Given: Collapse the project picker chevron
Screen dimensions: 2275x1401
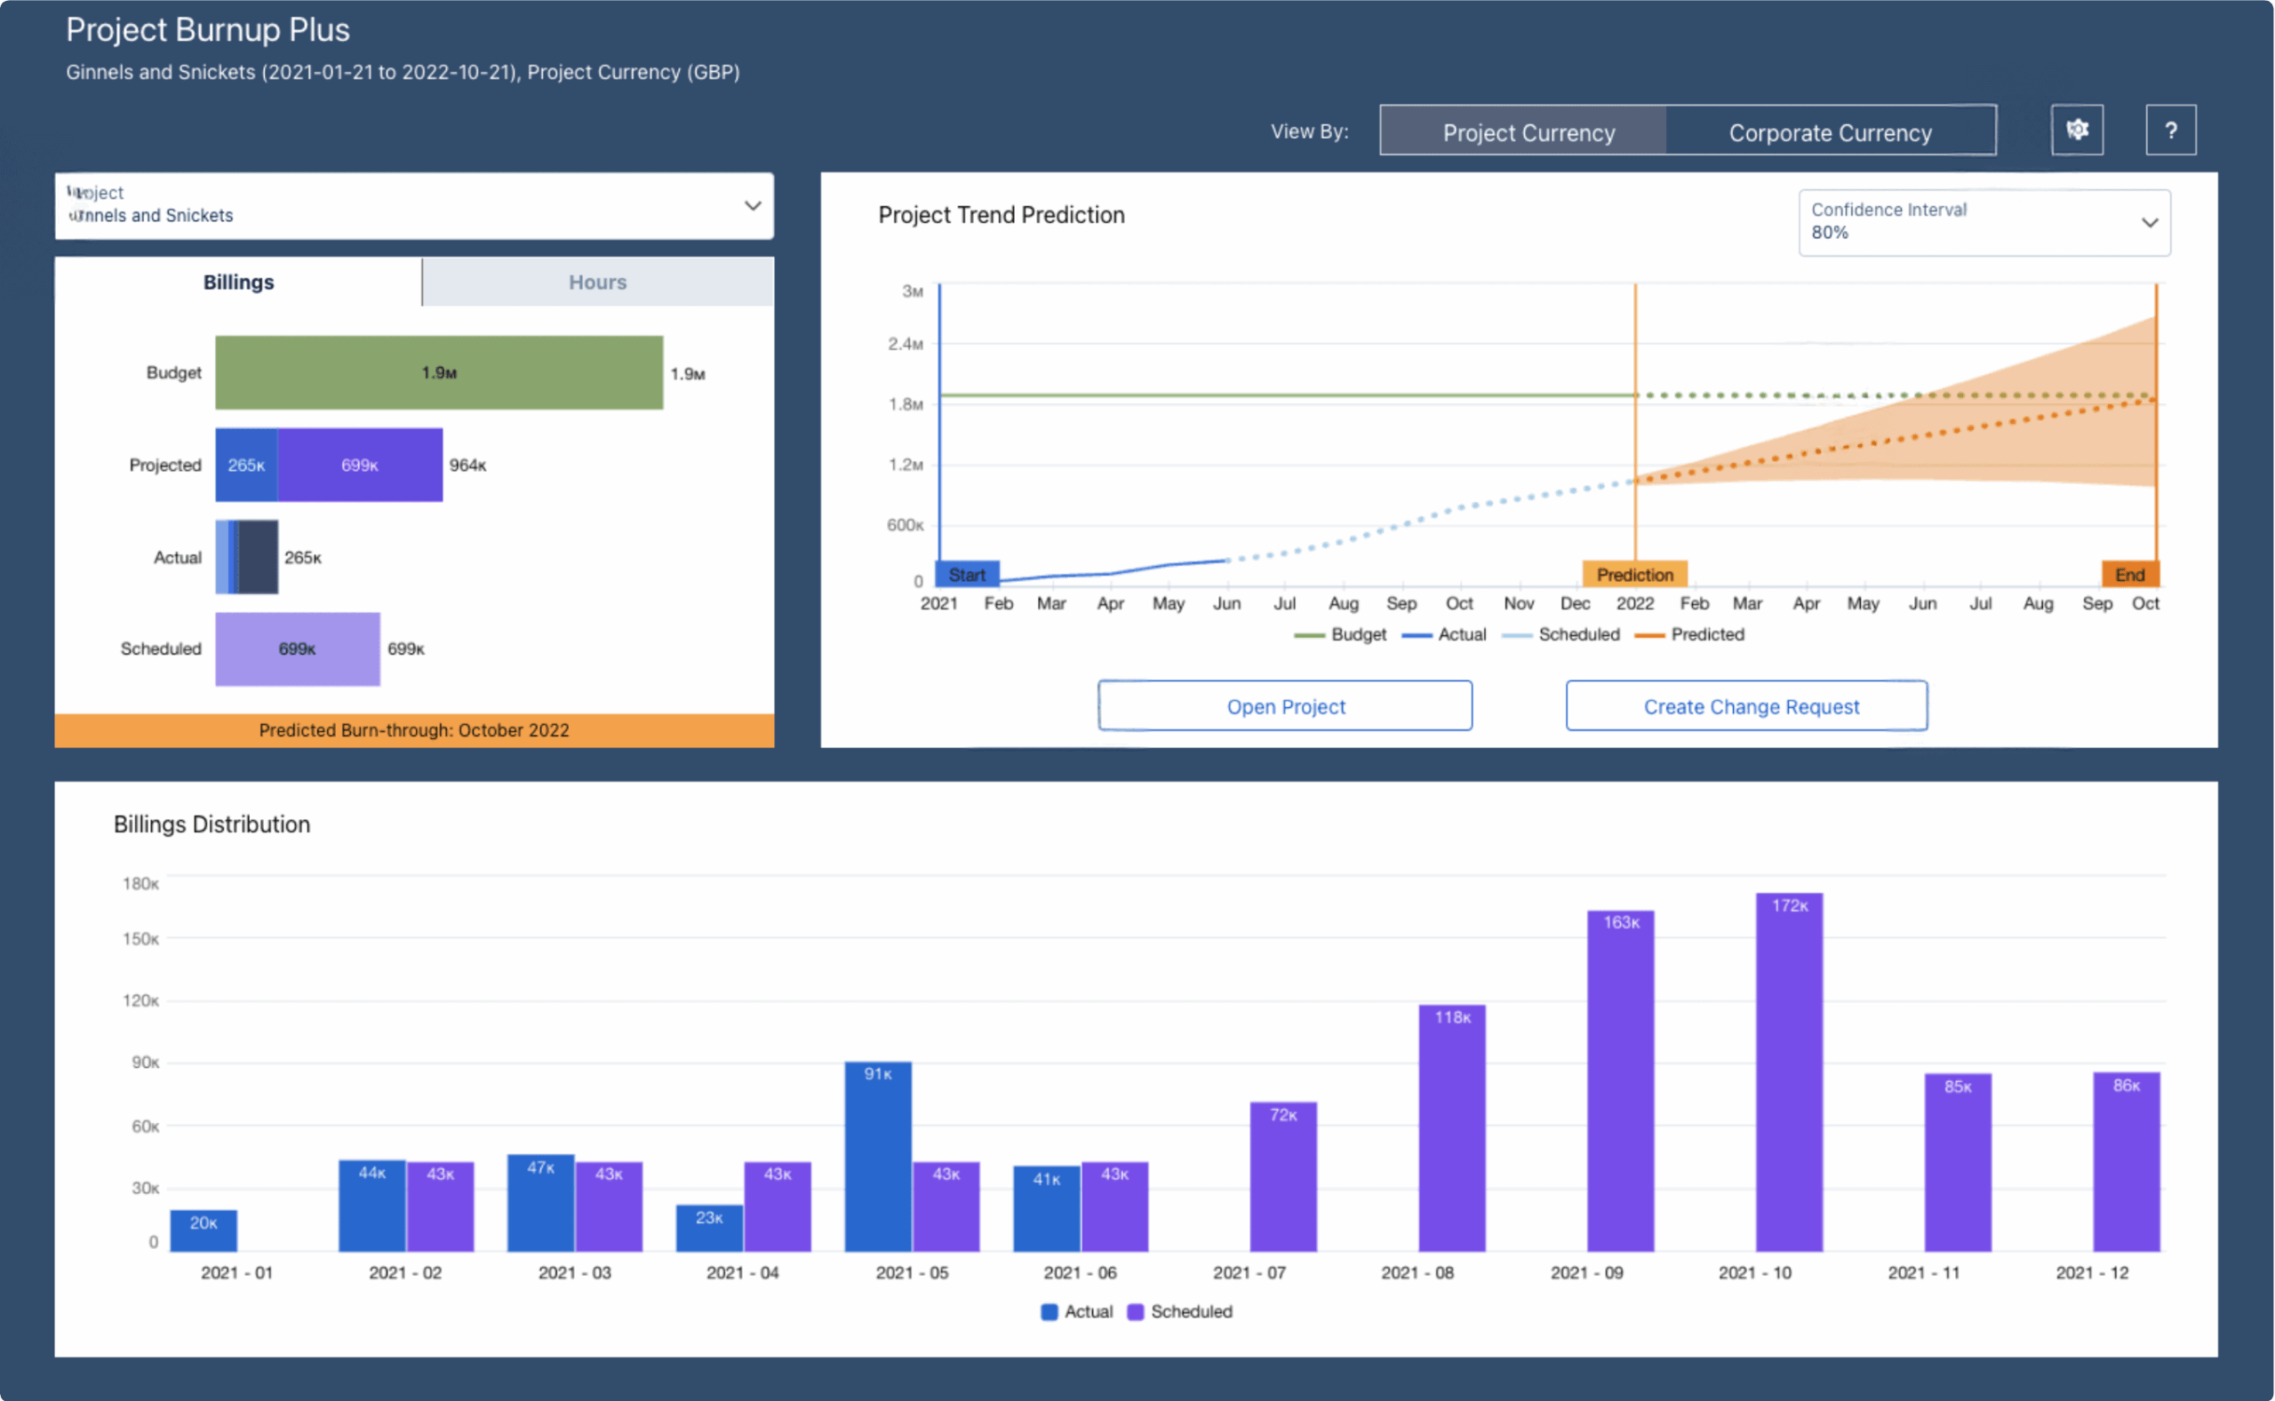Looking at the screenshot, I should point(753,206).
